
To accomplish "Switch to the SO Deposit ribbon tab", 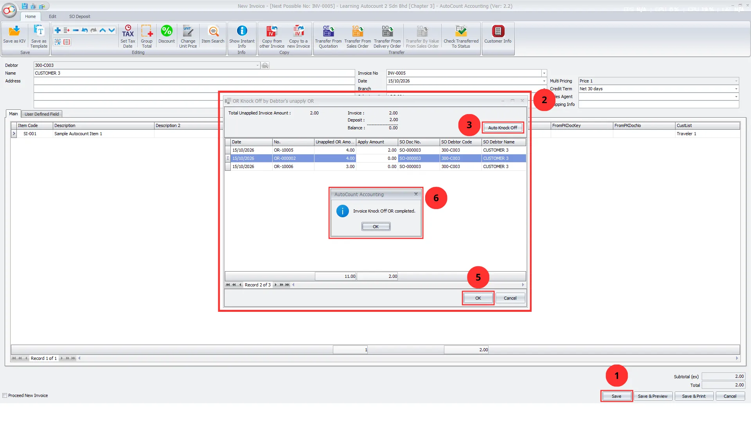I will point(79,16).
